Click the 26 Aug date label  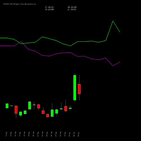pos(52,134)
